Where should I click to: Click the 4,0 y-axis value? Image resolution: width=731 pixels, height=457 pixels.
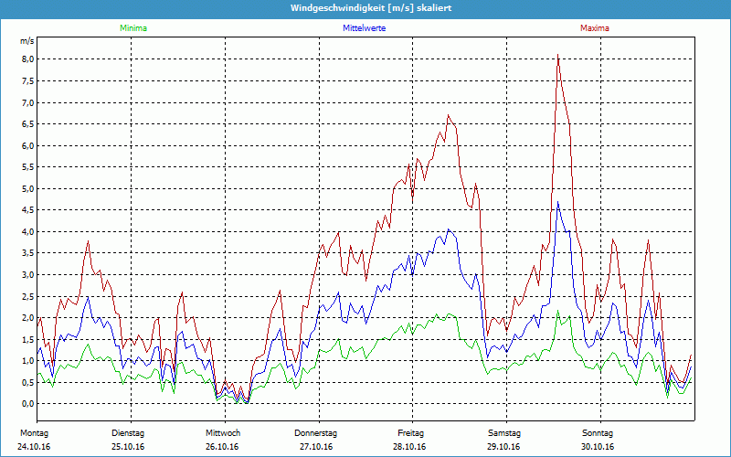pos(27,232)
